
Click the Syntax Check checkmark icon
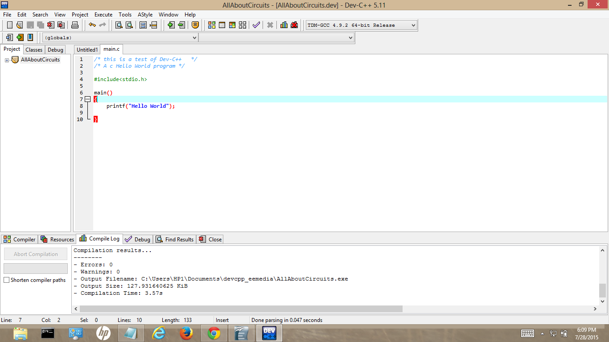pos(256,25)
